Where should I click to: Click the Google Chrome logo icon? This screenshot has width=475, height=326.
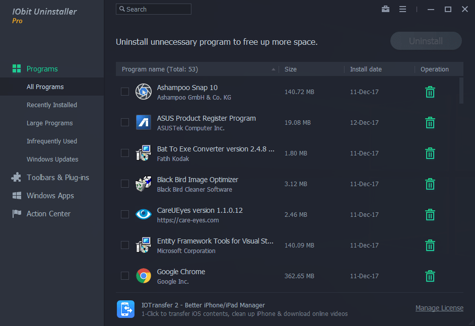tap(143, 276)
